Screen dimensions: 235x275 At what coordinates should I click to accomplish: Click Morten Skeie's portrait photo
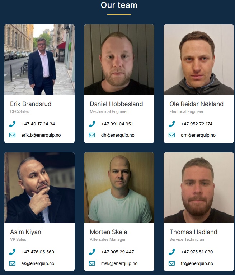(x=119, y=188)
